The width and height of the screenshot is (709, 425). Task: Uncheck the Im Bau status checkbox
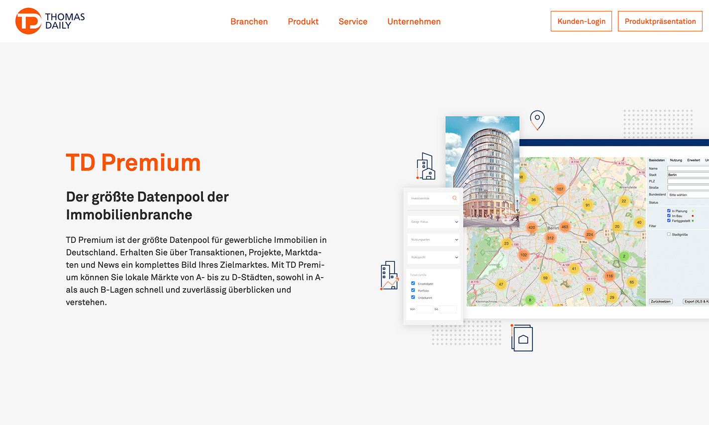coord(669,215)
